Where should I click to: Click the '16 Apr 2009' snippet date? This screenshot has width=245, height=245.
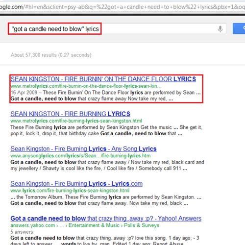(24, 93)
